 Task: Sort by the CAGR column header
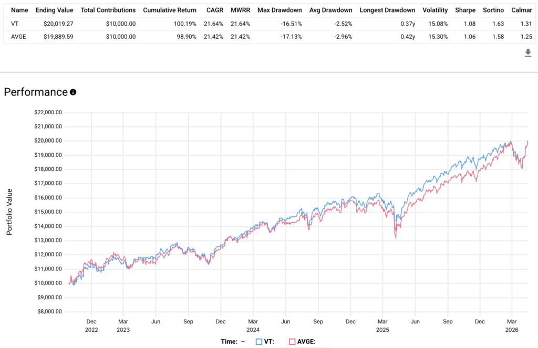coord(215,10)
